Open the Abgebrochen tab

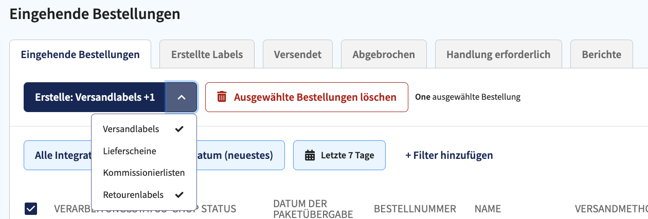pos(384,54)
